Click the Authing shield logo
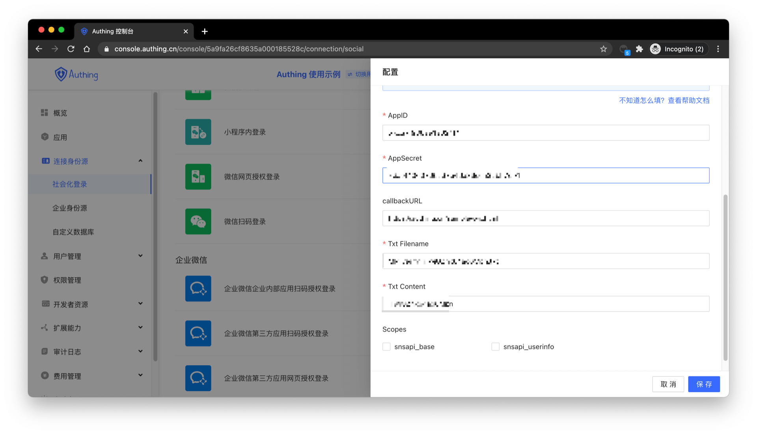Image resolution: width=757 pixels, height=434 pixels. (61, 74)
